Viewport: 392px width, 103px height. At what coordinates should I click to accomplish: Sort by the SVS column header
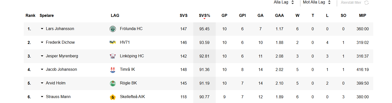click(x=184, y=15)
